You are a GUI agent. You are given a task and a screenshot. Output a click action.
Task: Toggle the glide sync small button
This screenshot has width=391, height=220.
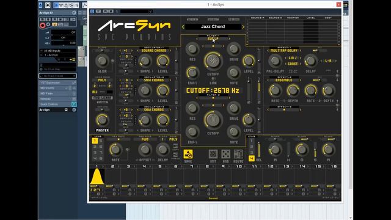(x=112, y=61)
